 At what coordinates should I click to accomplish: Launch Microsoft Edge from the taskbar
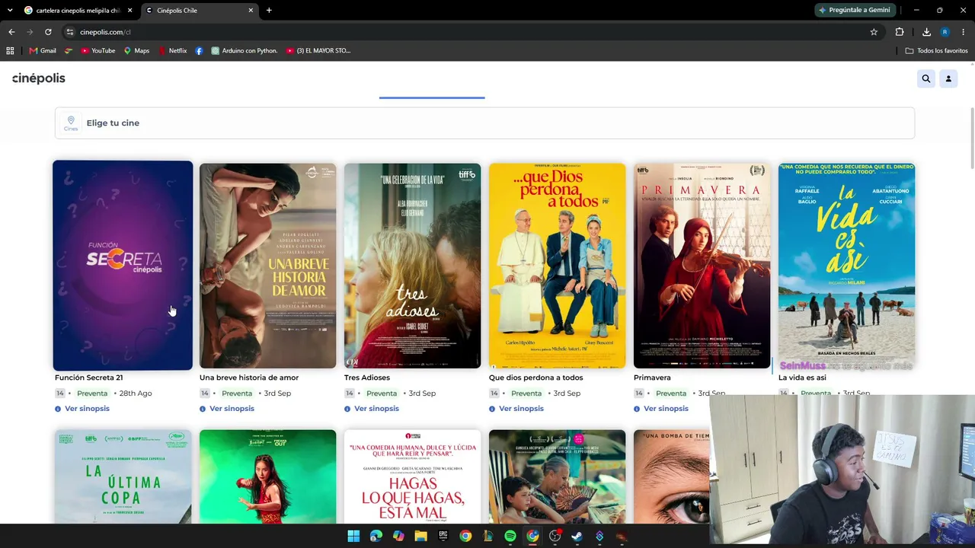[376, 536]
